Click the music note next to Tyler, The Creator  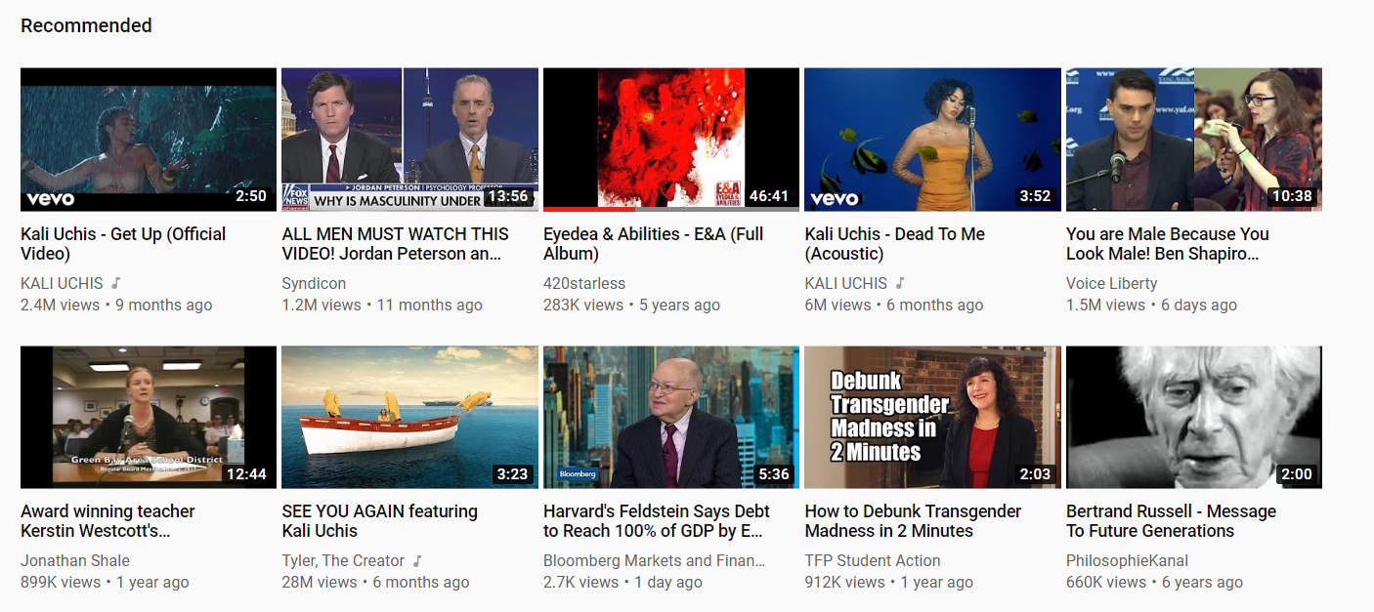point(417,560)
